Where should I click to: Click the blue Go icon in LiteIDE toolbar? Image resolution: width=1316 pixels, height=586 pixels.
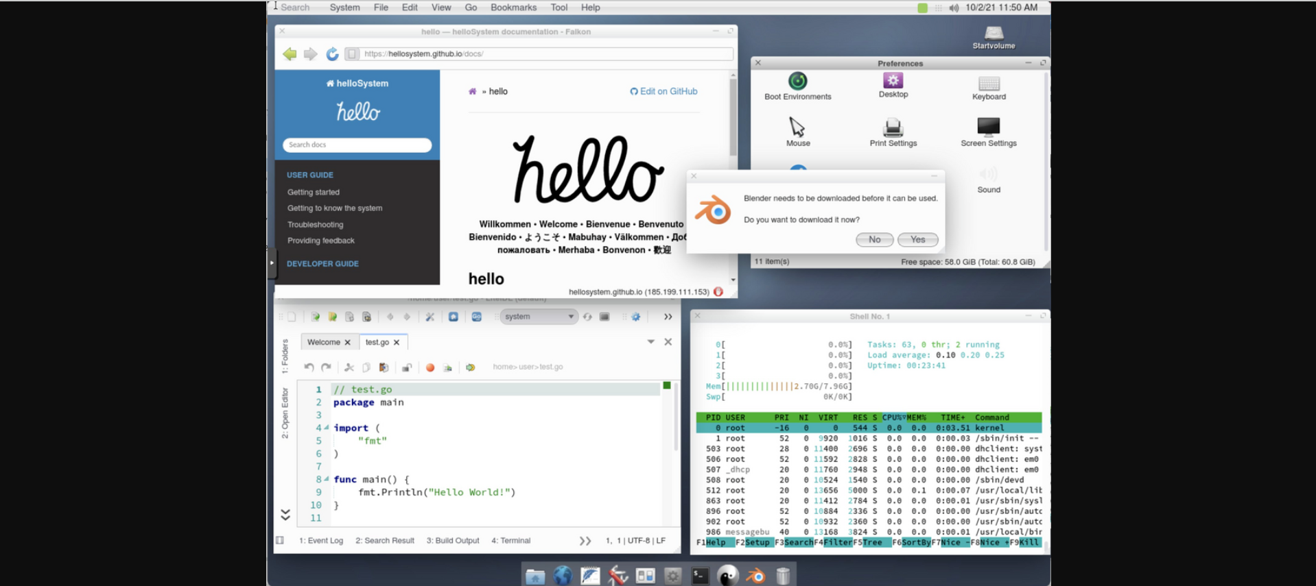476,317
